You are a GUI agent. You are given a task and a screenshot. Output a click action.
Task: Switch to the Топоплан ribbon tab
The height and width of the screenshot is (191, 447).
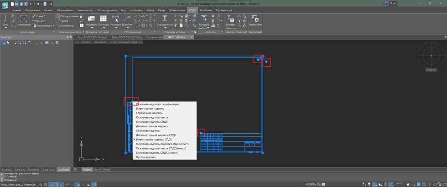206,10
